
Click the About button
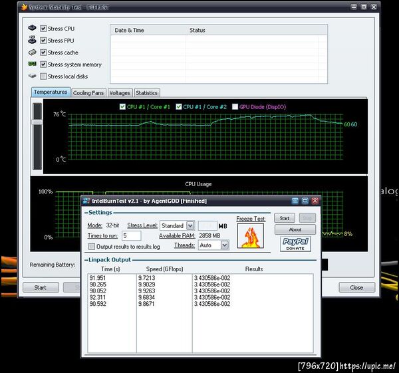295,229
